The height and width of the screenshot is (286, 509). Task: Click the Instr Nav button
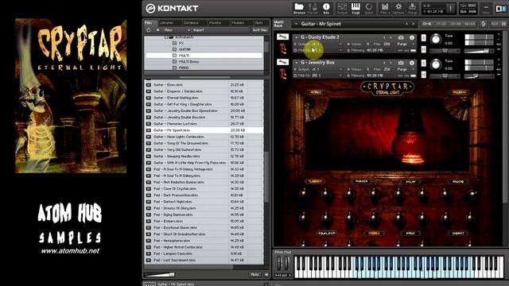[x=260, y=30]
